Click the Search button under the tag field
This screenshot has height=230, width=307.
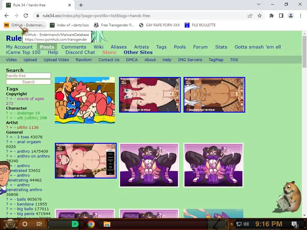click(x=28, y=82)
